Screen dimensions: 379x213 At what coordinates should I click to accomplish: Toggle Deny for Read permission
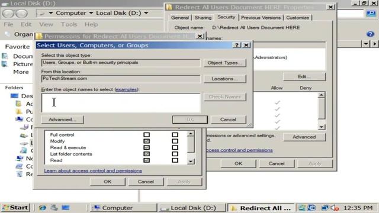pyautogui.click(x=175, y=160)
